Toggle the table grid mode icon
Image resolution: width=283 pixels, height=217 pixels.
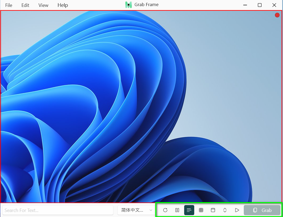(201, 210)
